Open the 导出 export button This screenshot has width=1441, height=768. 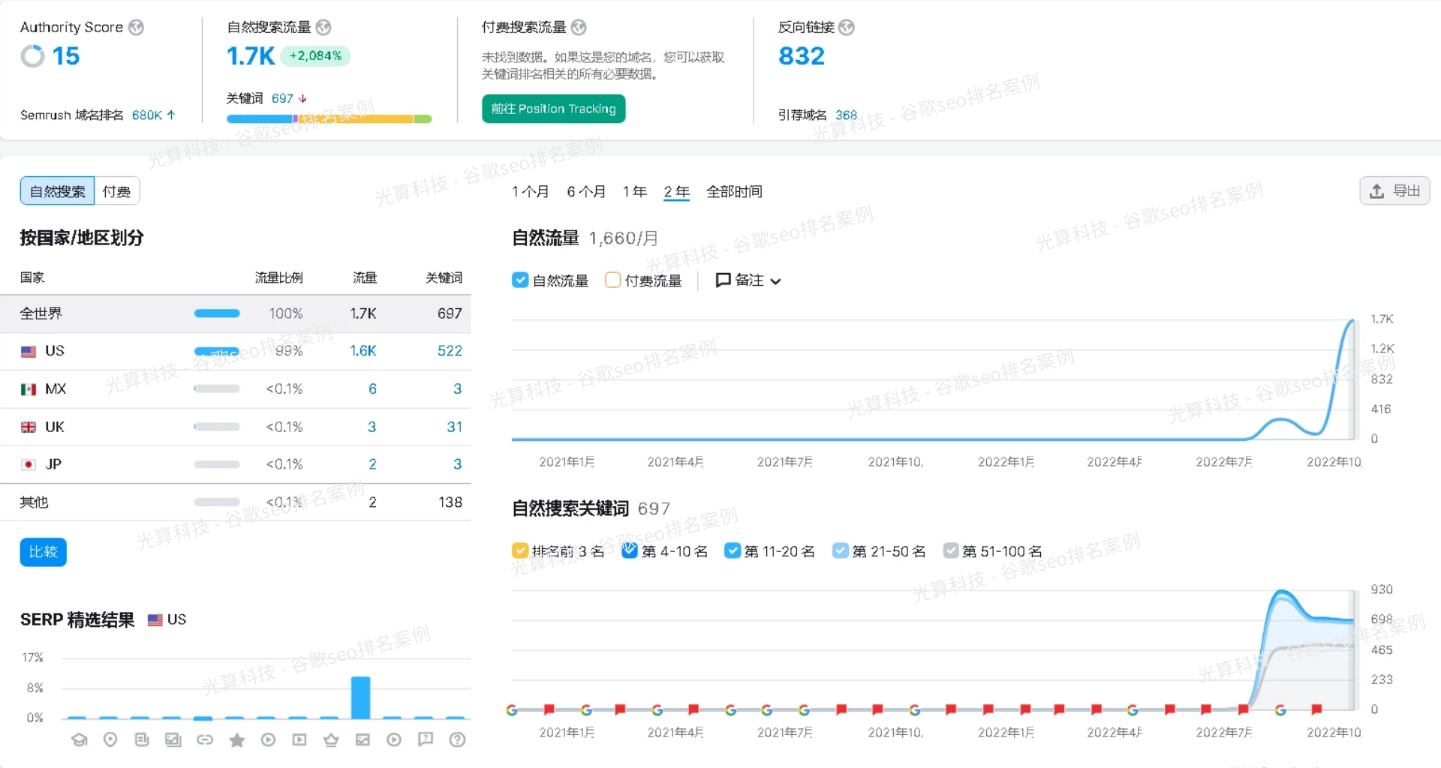[1394, 190]
